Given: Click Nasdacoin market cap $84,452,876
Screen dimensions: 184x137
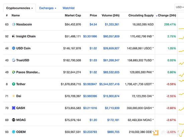Looking at the screenshot, I should [x=73, y=25].
